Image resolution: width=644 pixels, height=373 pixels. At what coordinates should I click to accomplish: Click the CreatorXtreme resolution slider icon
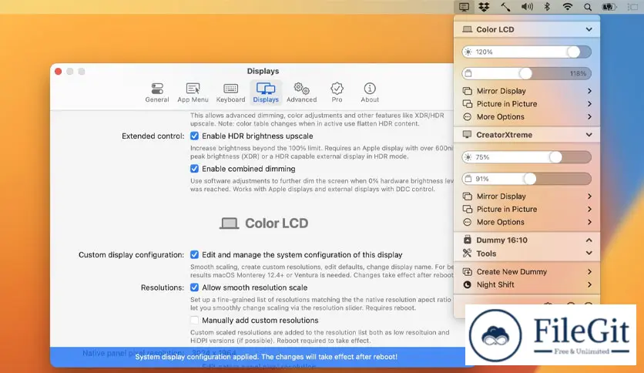click(468, 179)
